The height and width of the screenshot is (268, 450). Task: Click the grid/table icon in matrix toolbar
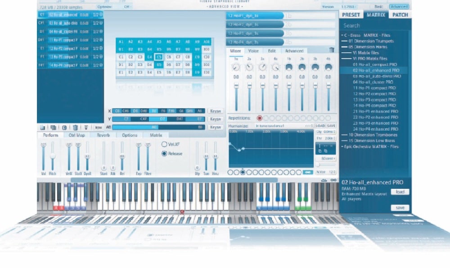click(x=54, y=127)
